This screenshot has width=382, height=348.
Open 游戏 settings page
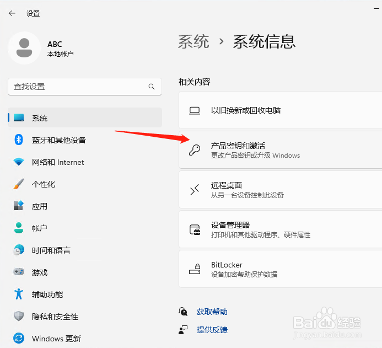[85, 272]
